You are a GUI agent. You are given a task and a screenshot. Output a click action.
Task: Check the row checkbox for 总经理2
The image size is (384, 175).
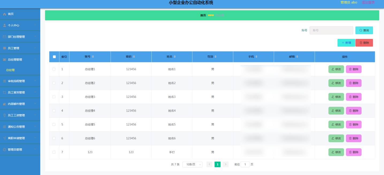54,83
